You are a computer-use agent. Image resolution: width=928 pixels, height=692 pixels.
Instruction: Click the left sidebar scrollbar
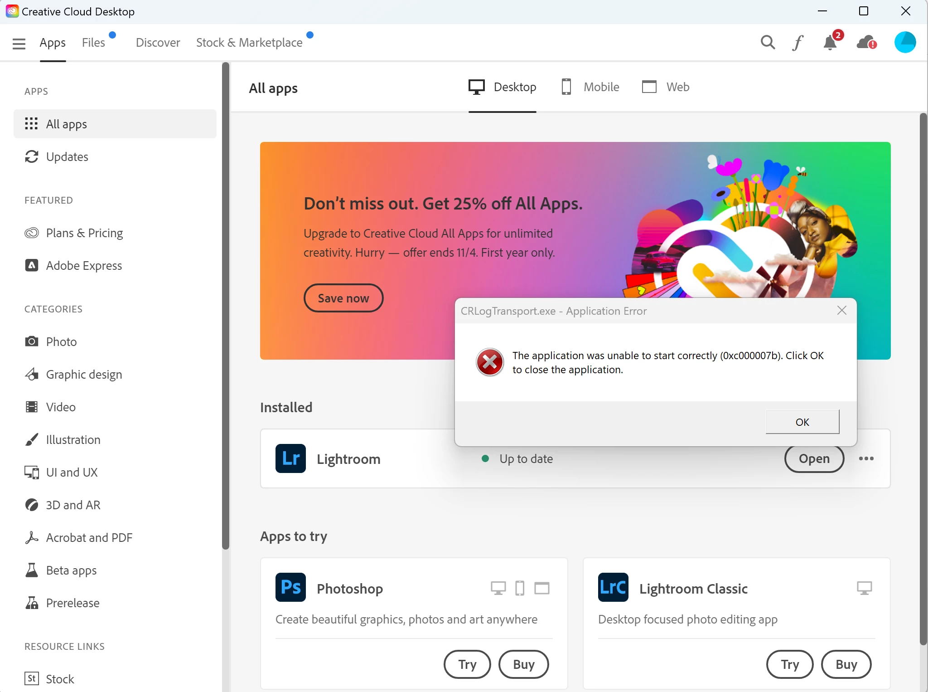tap(225, 304)
